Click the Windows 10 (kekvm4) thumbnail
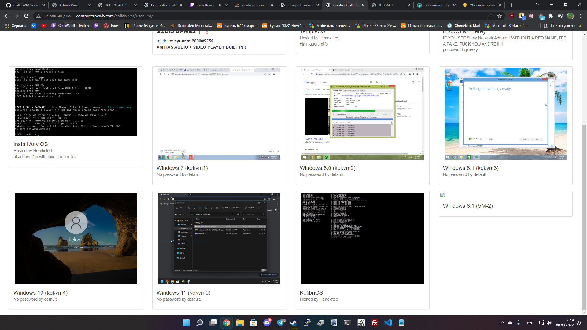Screen dimensions: 587x330 [76, 238]
